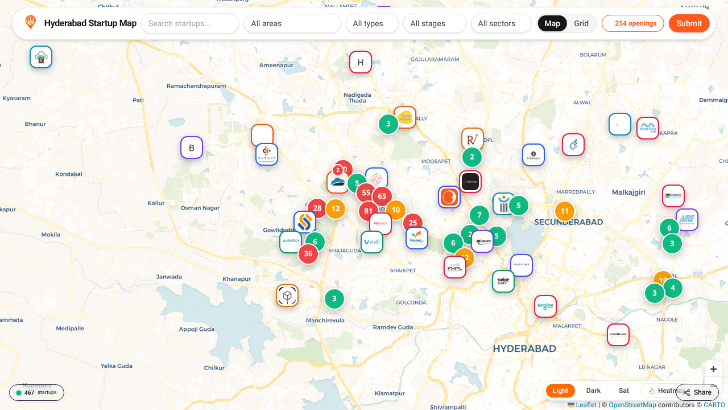Open the Zype digital startup marker

533,155
